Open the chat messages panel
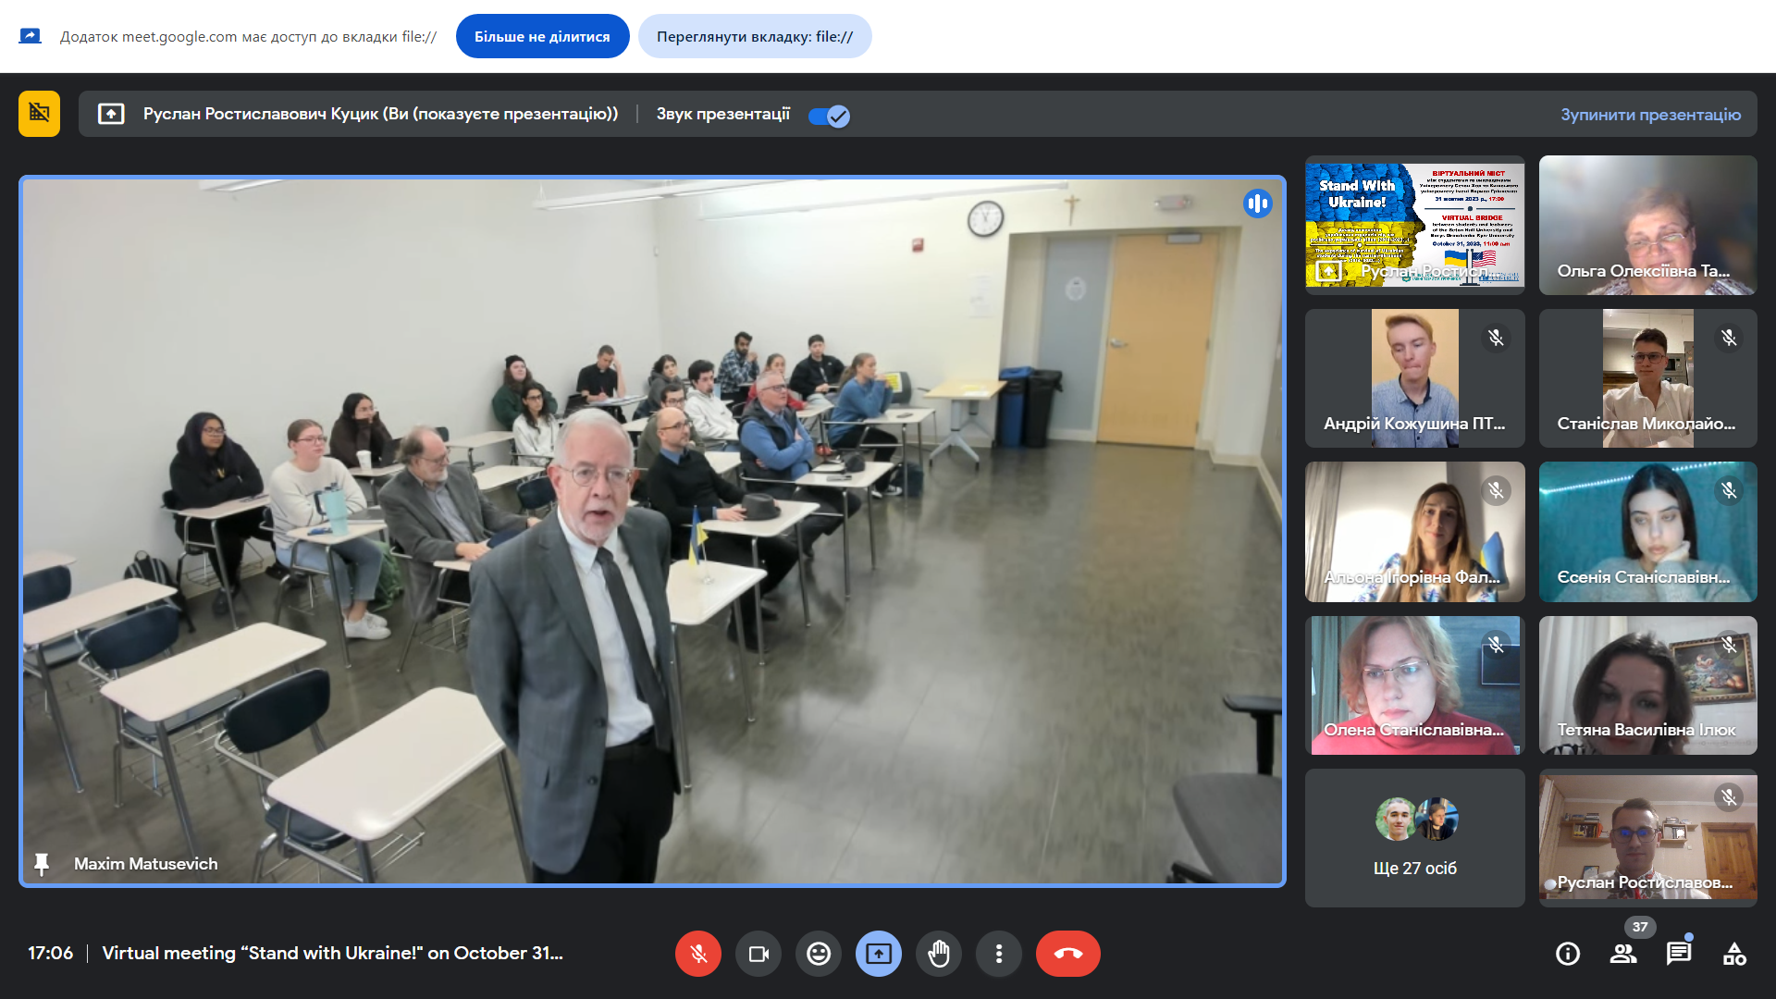This screenshot has width=1776, height=999. pos(1679,954)
